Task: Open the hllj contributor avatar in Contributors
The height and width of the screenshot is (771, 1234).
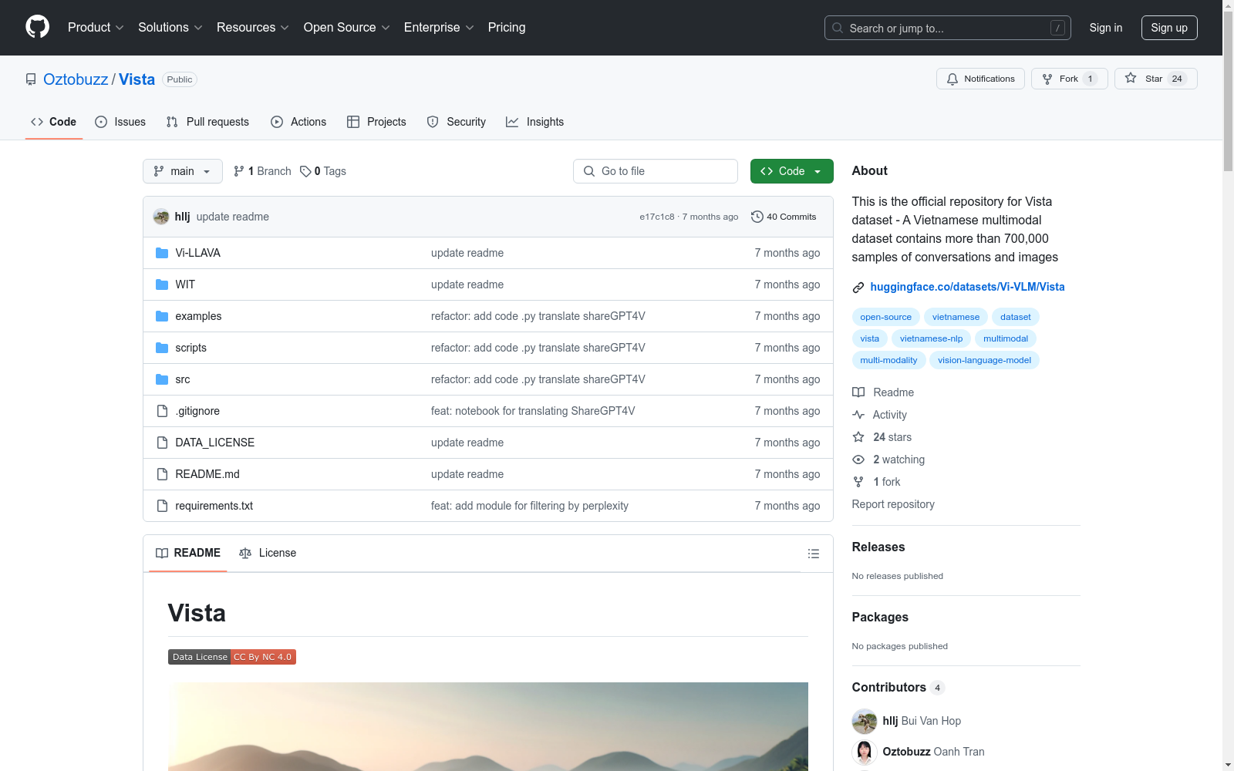Action: coord(865,721)
